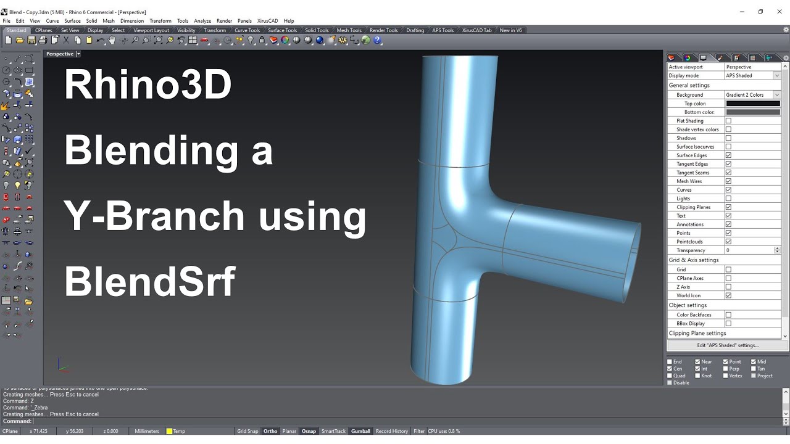Click the Zoom Window magnifier icon
This screenshot has height=444, width=790.
(x=146, y=40)
